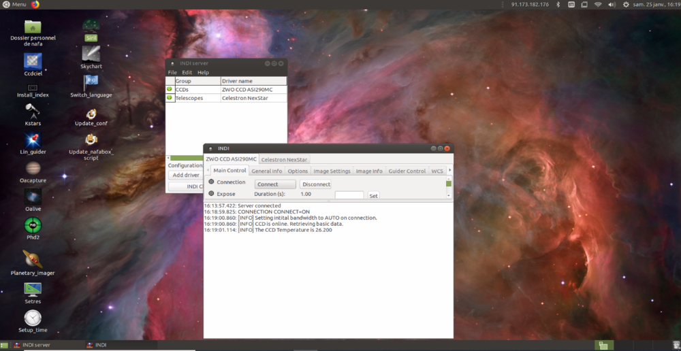Image resolution: width=681 pixels, height=351 pixels.
Task: Click the Connect button
Action: click(275, 184)
